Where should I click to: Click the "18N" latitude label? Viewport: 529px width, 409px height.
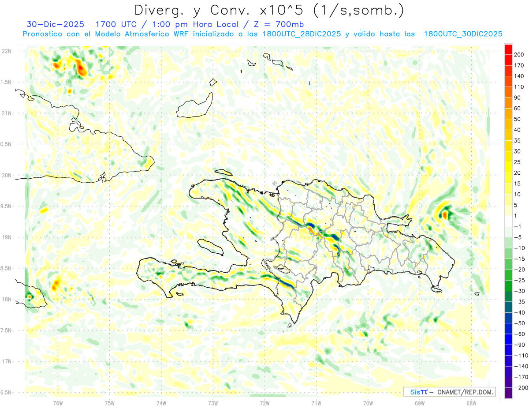coord(7,299)
